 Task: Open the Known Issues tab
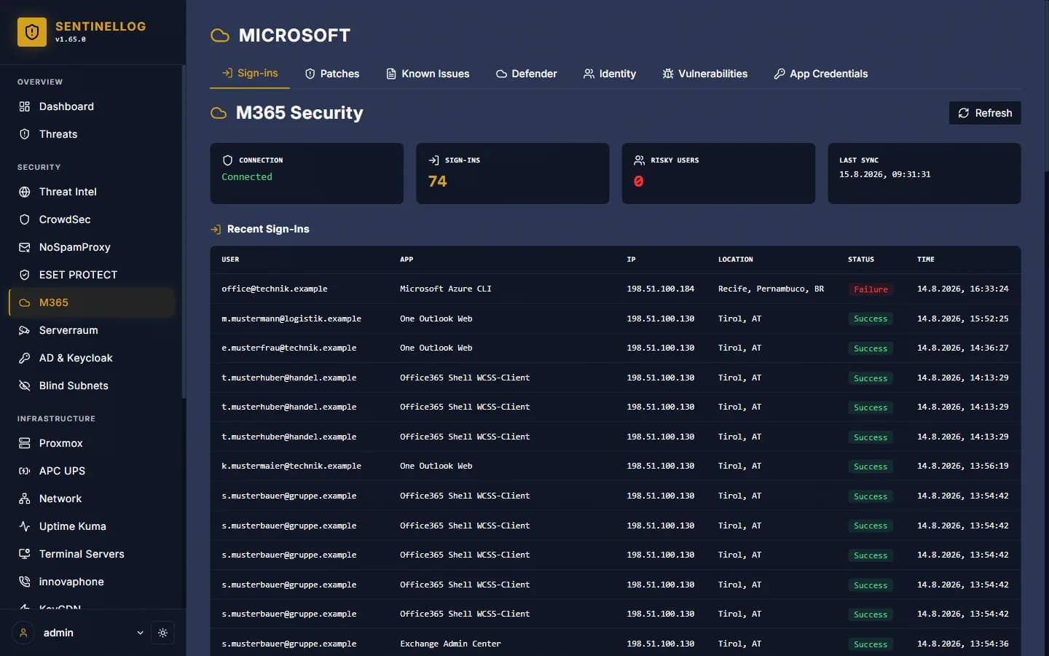pyautogui.click(x=428, y=74)
